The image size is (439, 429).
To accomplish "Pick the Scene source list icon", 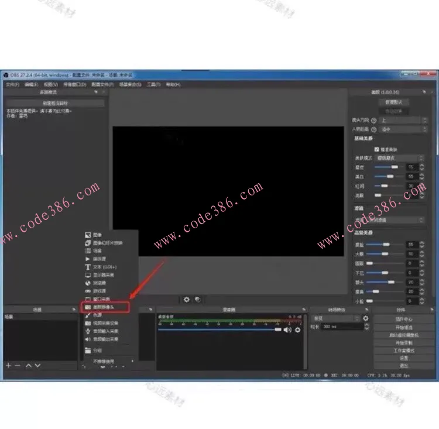I will (88, 250).
